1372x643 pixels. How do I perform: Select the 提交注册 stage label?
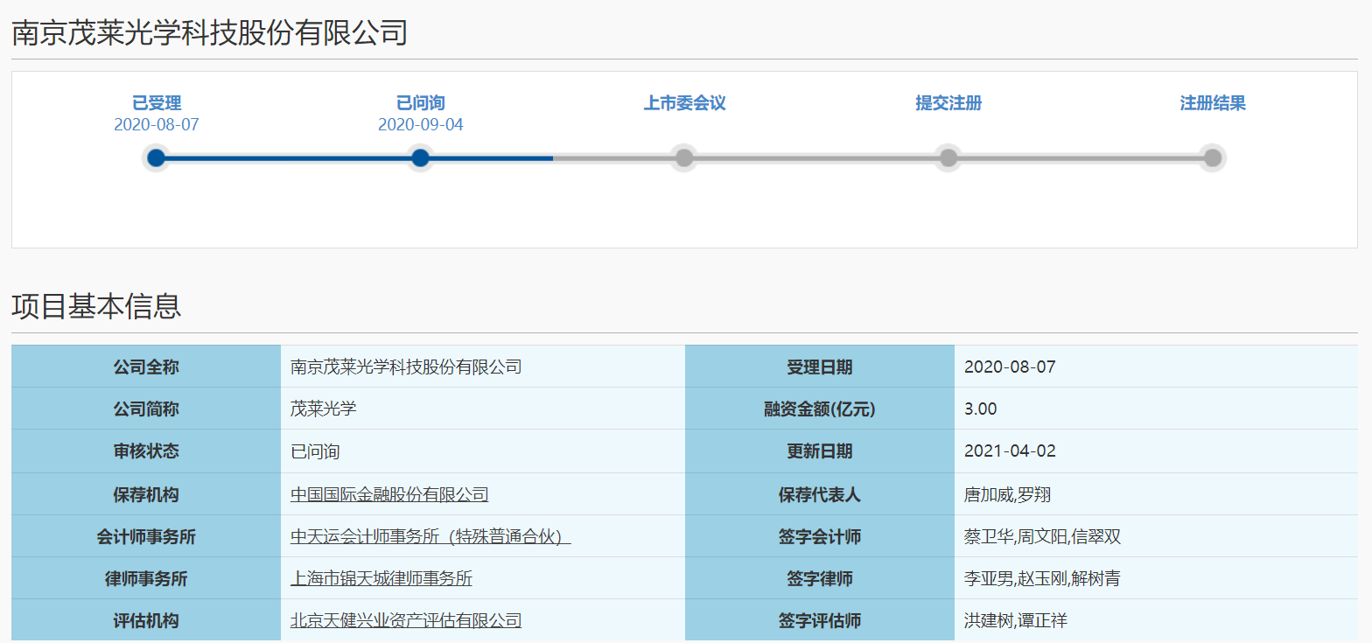948,103
